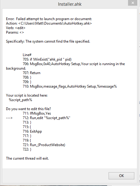This screenshot has width=140, height=186.
Task: Click the Installer.ahk title bar text
Action: (70, 4)
